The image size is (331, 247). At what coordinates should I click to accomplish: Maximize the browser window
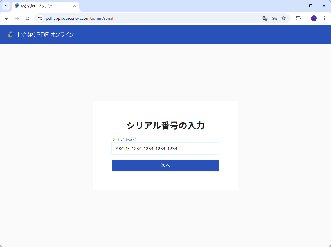tap(311, 6)
